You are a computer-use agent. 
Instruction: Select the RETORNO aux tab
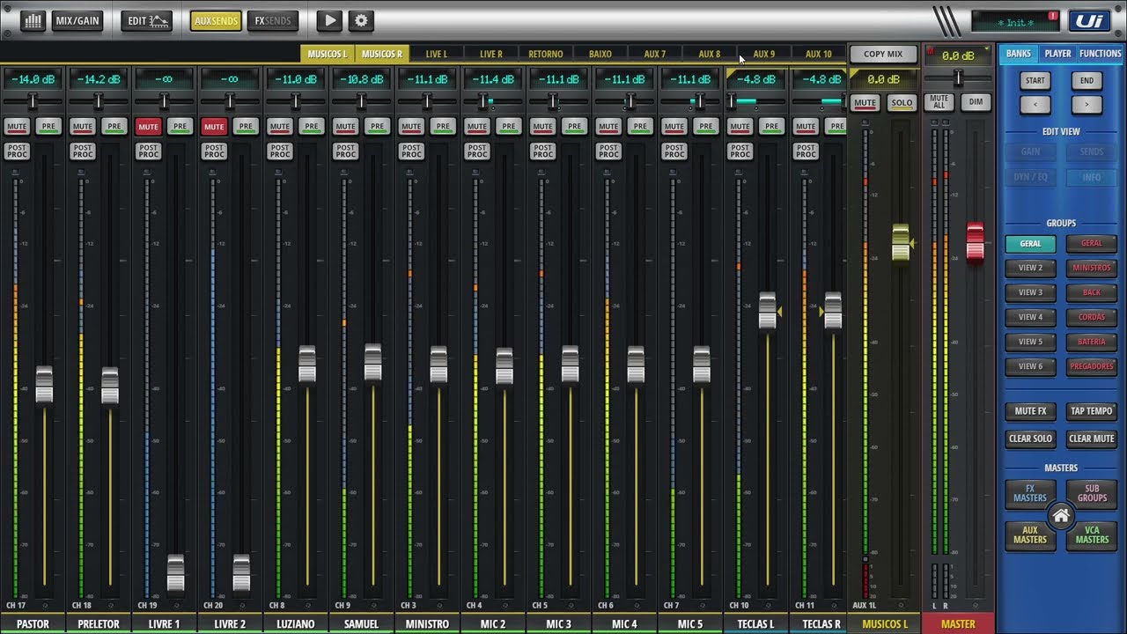point(546,54)
